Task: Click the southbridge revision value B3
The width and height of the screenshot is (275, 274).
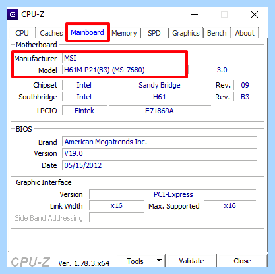Action: (245, 97)
